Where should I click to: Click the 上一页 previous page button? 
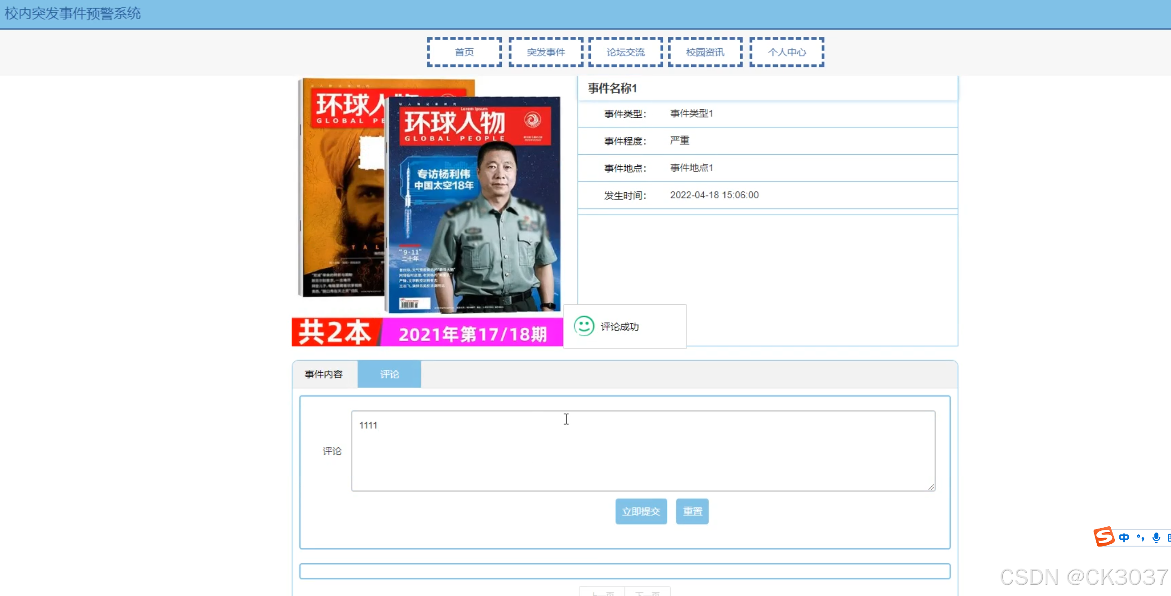(x=602, y=592)
